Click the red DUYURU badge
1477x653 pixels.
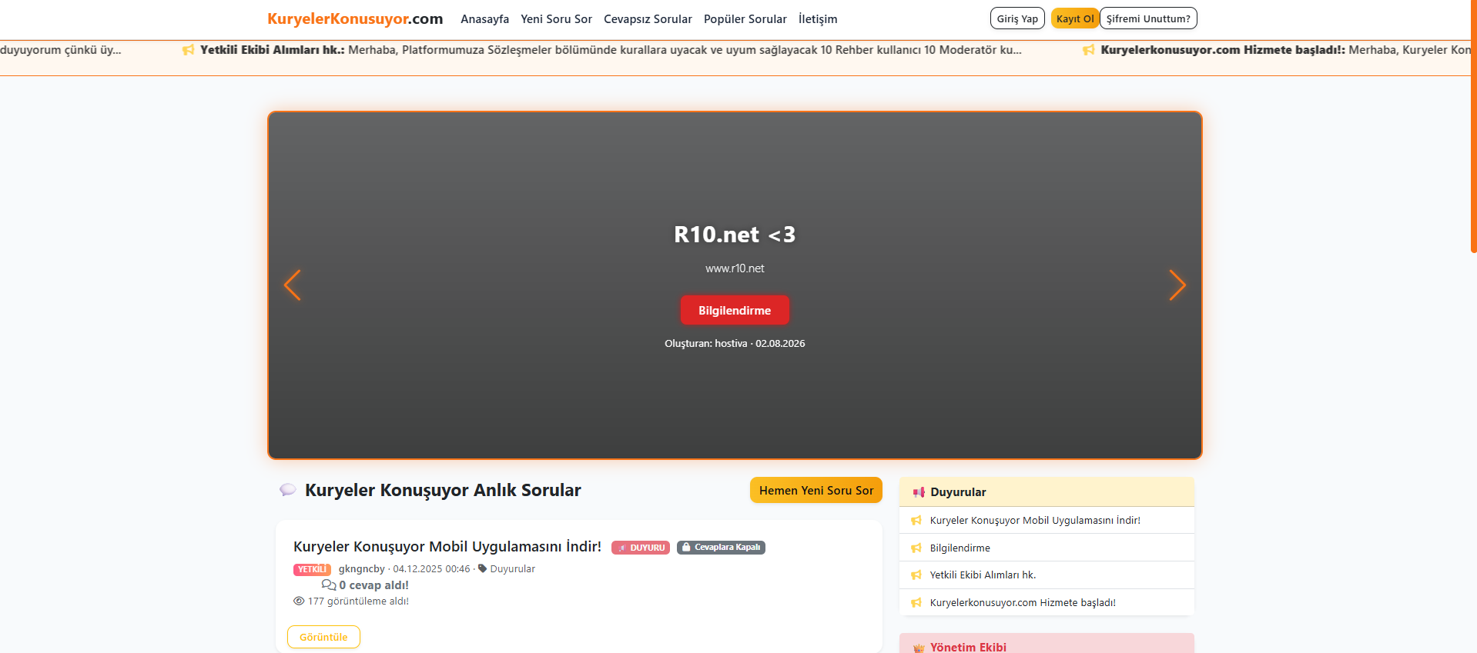[641, 548]
